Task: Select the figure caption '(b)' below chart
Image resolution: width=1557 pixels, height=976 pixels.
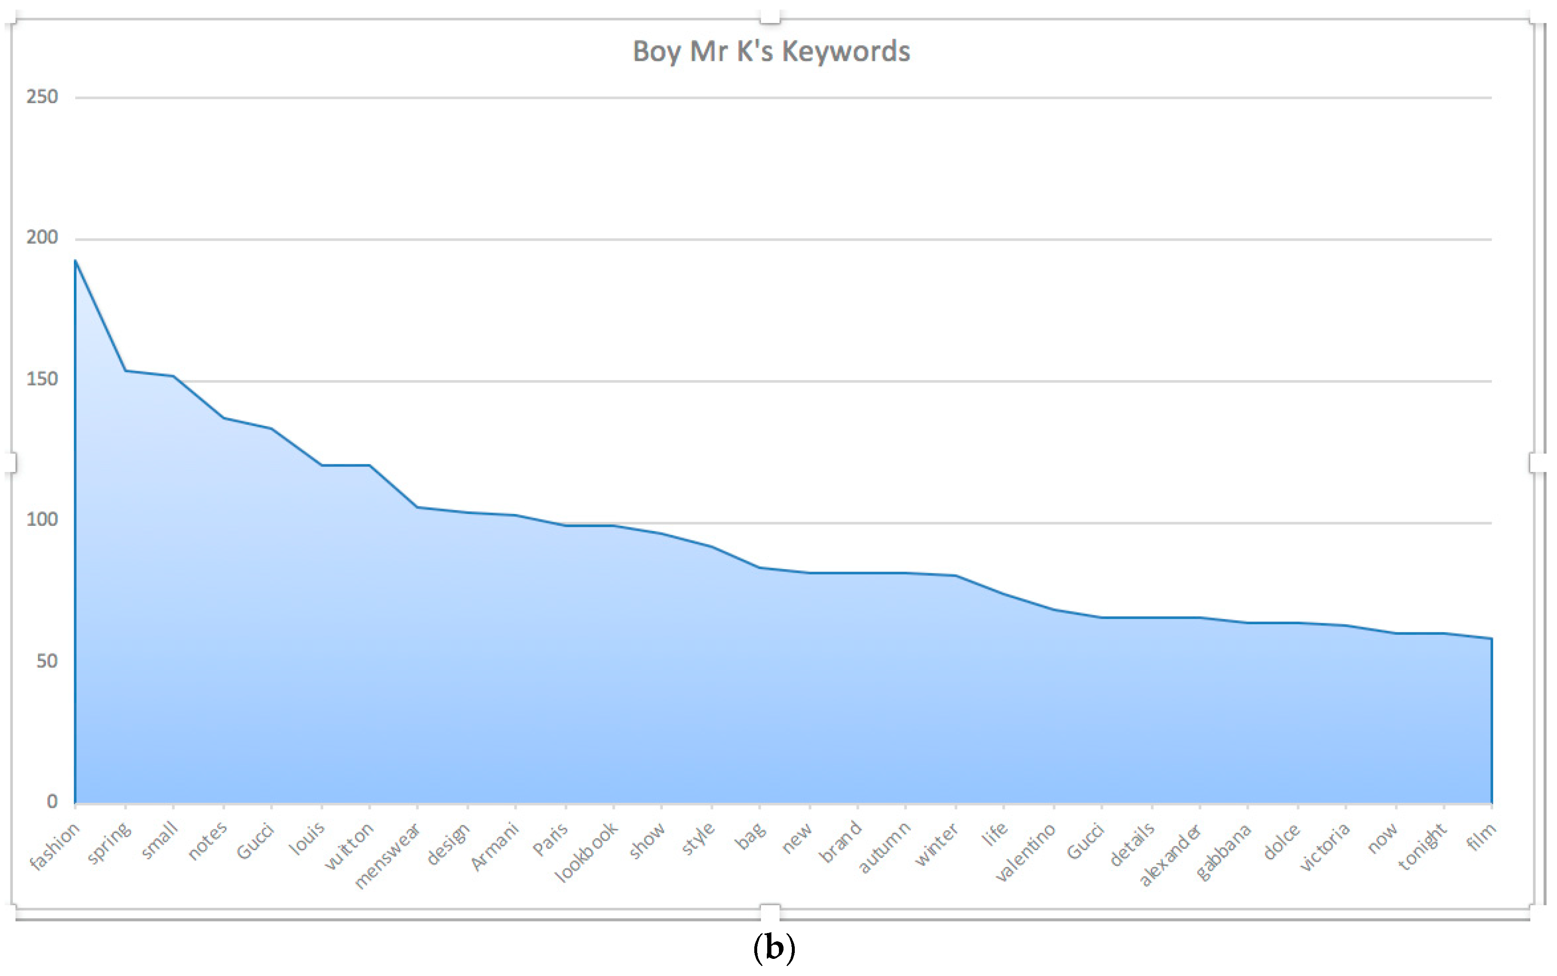Action: click(774, 948)
